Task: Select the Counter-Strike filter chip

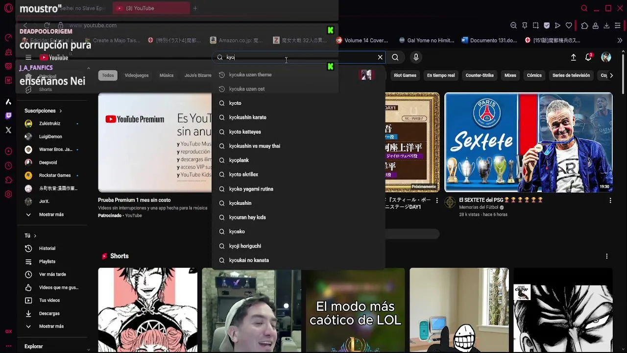Action: 480,76
